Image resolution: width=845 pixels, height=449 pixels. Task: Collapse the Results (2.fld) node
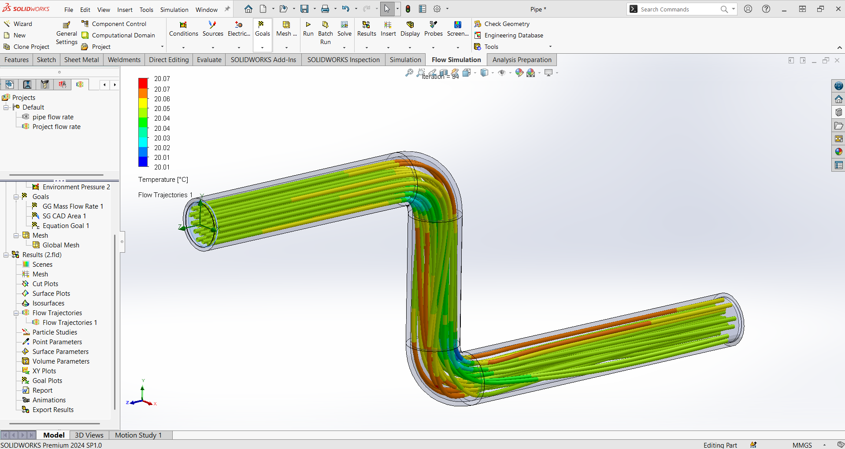(6, 255)
